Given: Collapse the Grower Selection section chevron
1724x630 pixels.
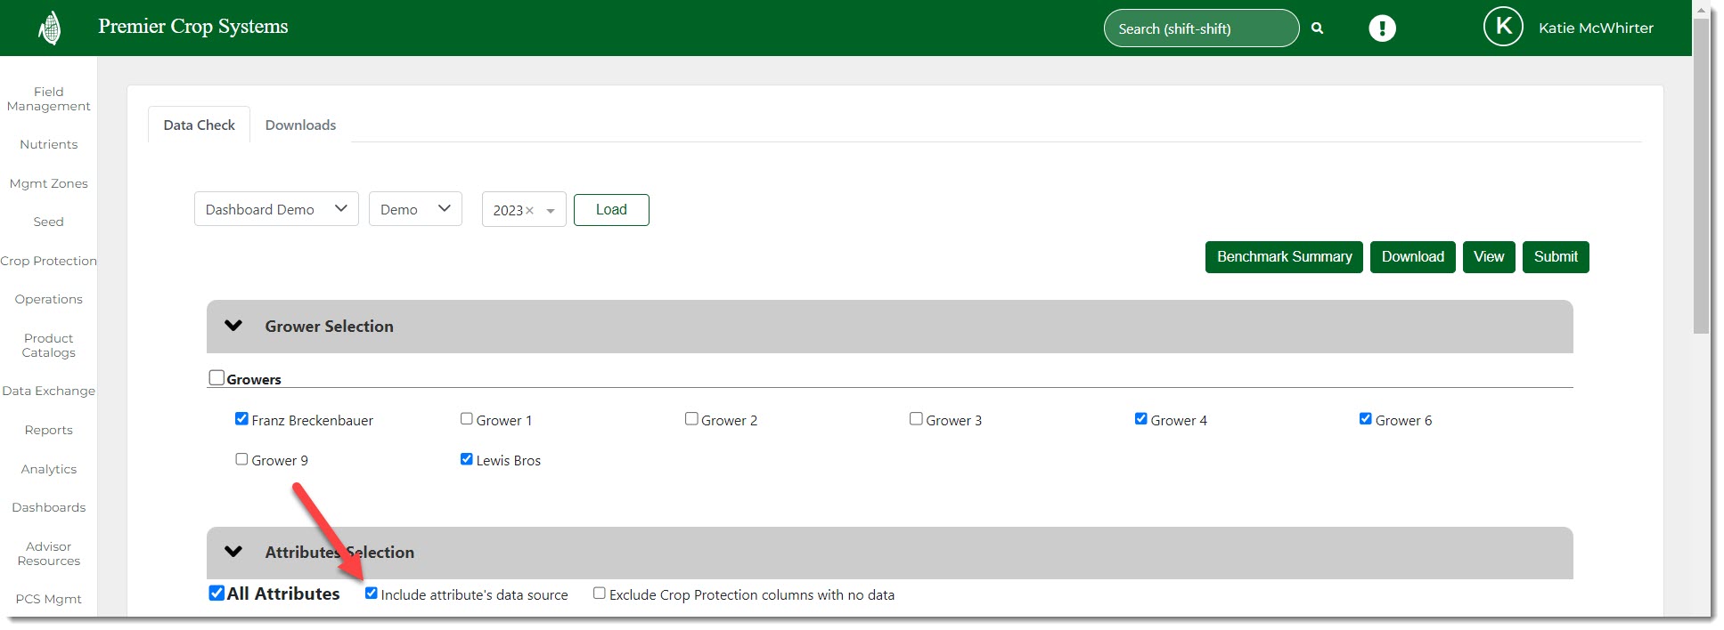Looking at the screenshot, I should [x=233, y=326].
